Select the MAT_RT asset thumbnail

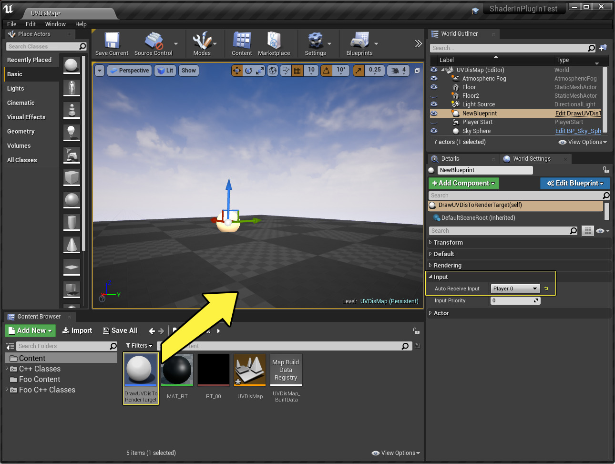click(177, 370)
